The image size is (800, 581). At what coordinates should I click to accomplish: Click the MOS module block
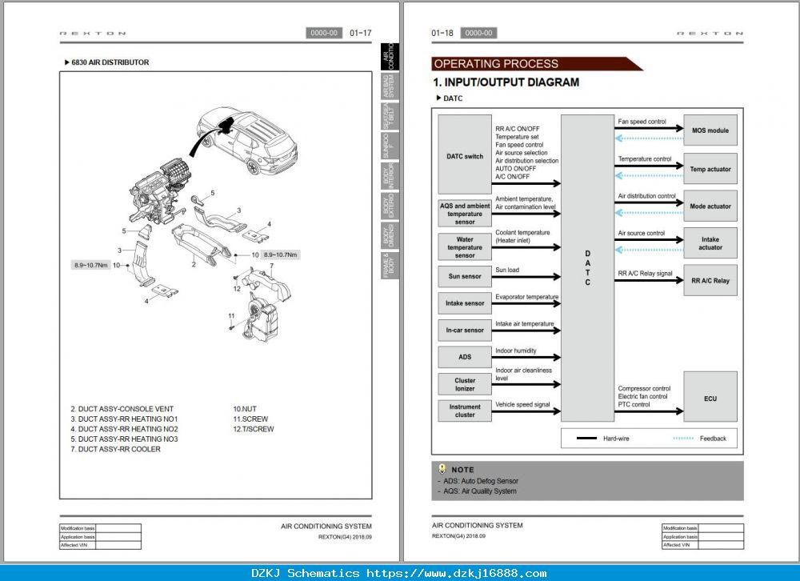point(710,130)
